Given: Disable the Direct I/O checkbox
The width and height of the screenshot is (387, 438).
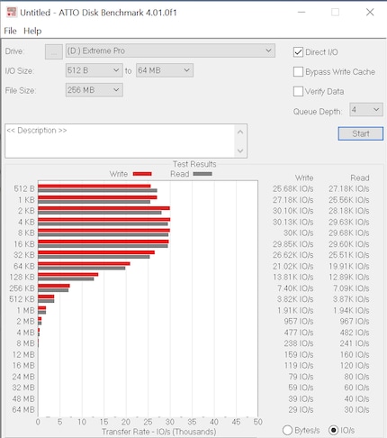Looking at the screenshot, I should click(x=298, y=52).
